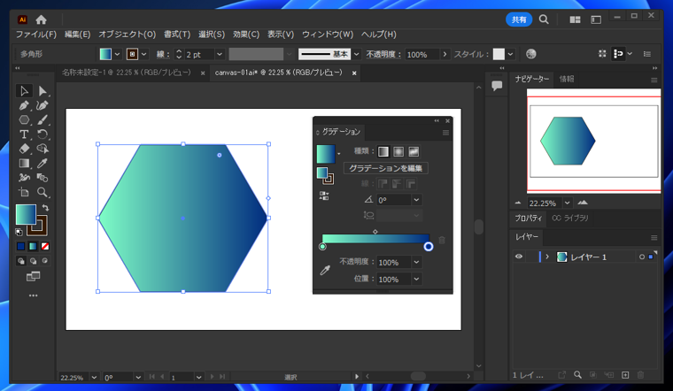Choose the linear gradient type

pos(383,151)
